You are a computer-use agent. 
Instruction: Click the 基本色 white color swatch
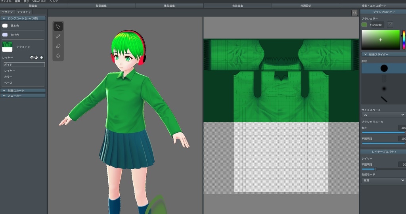[x=5, y=26]
